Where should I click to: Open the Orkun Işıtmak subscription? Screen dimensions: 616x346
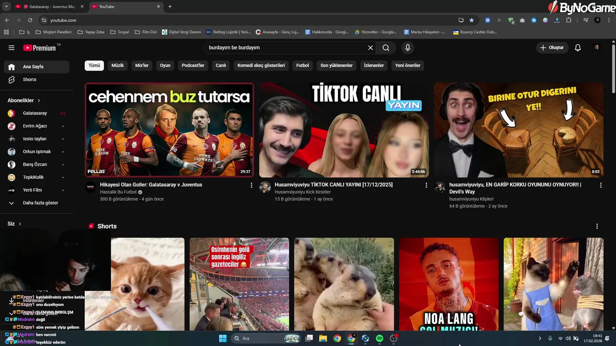click(x=37, y=151)
